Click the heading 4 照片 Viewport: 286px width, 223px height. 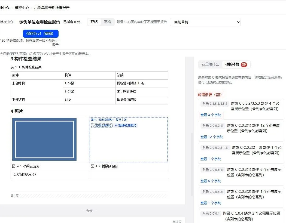[x=17, y=111]
